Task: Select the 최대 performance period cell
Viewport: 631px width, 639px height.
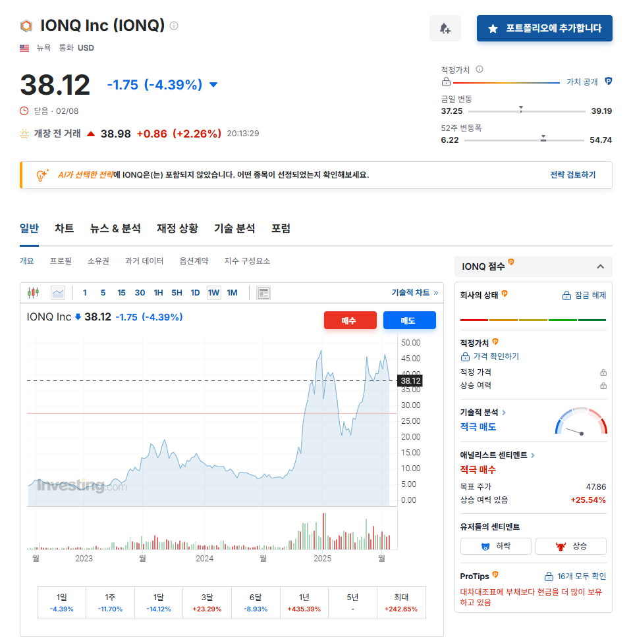Action: (401, 603)
